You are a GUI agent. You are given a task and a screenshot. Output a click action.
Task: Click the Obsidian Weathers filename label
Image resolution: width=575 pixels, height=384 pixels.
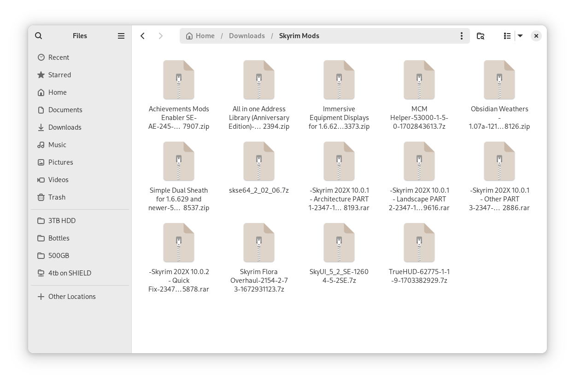click(x=499, y=118)
